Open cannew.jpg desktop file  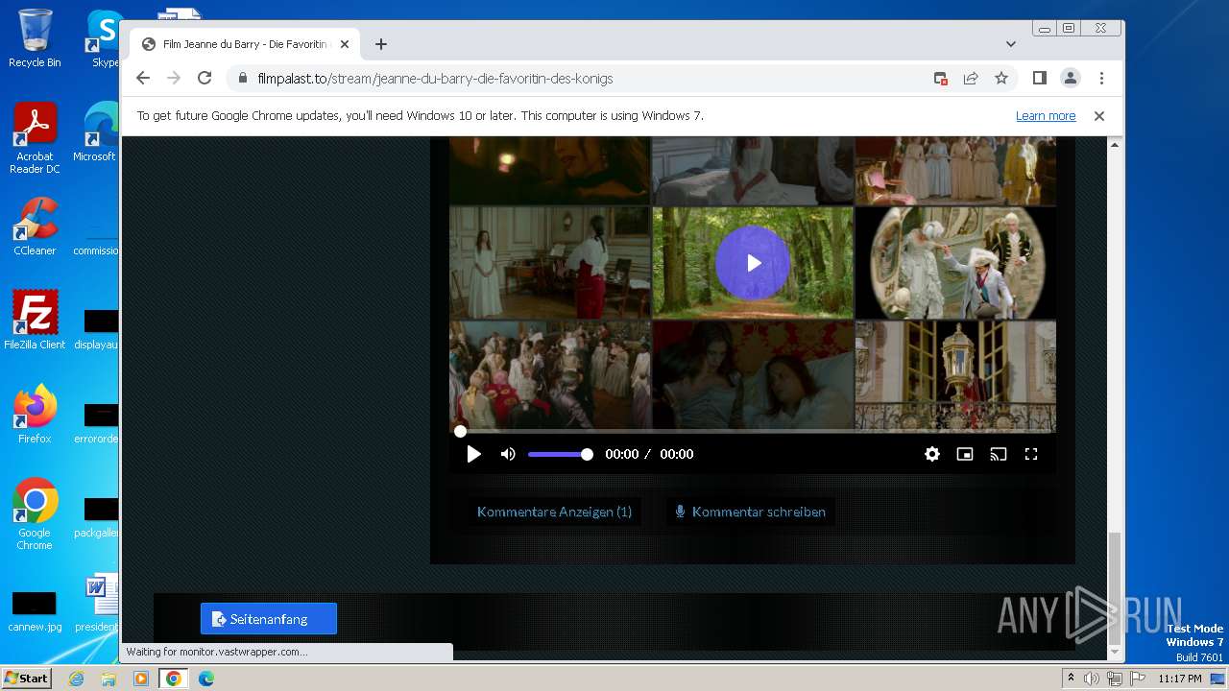coord(35,611)
